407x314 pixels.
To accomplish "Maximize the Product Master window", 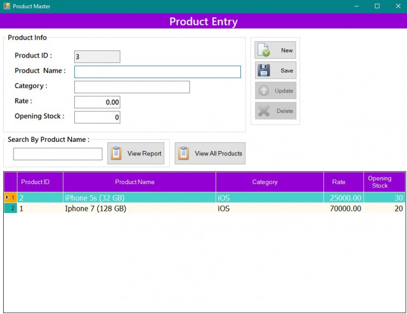I will pos(377,6).
